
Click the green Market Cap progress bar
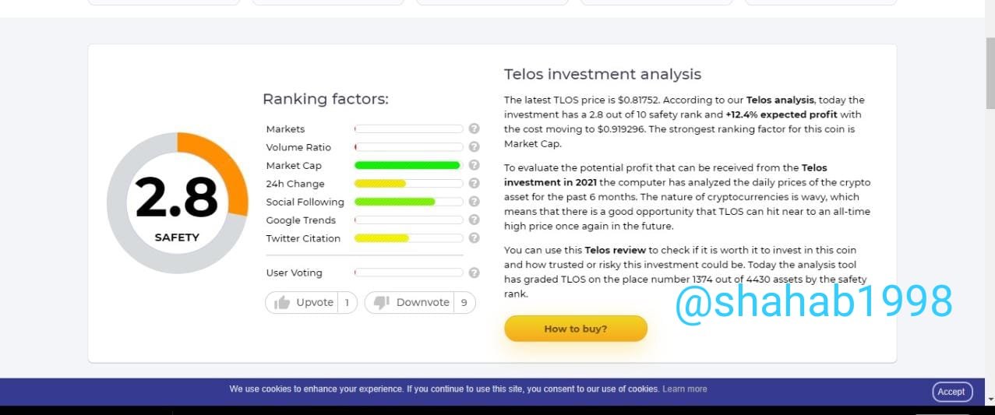pyautogui.click(x=408, y=165)
